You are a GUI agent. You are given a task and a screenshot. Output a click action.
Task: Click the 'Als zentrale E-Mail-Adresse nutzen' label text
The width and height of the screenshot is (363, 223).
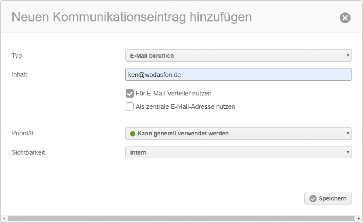tap(185, 106)
